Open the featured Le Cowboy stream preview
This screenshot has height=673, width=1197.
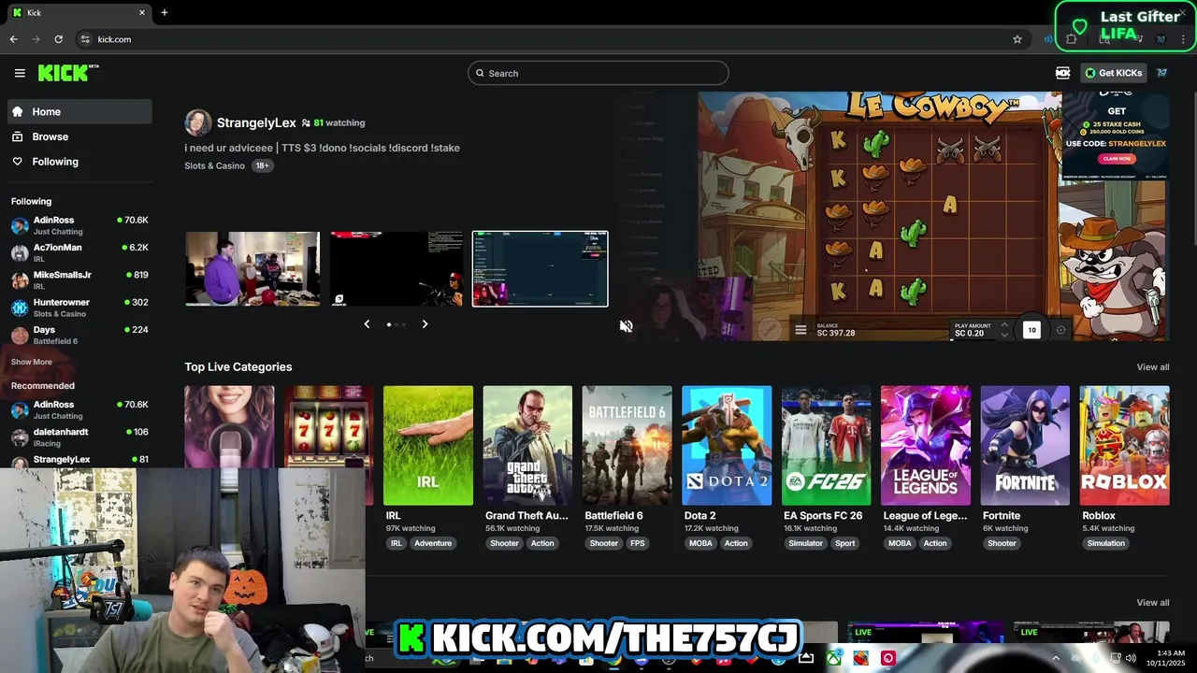(x=892, y=216)
